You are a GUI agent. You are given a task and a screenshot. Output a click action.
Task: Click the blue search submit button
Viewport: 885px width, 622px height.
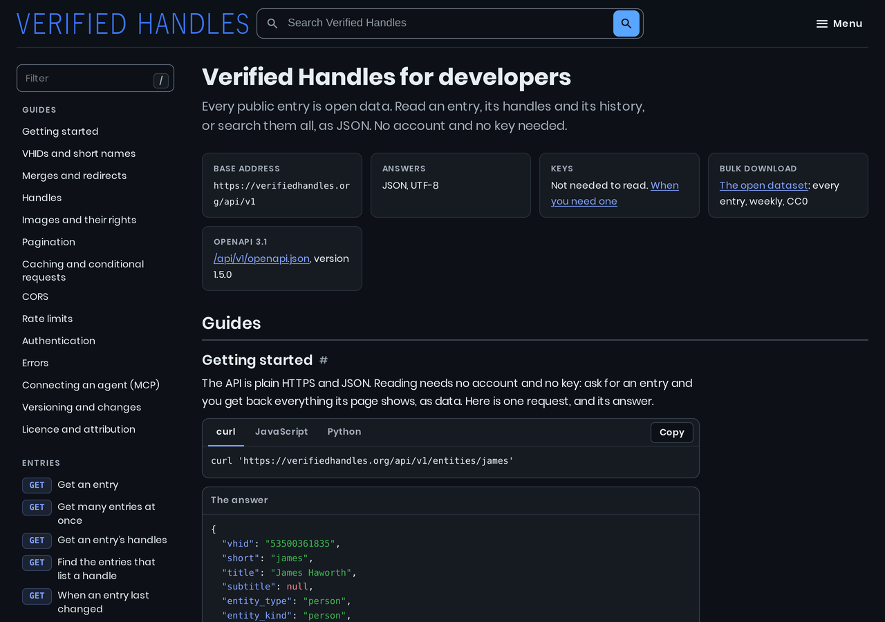click(x=626, y=23)
